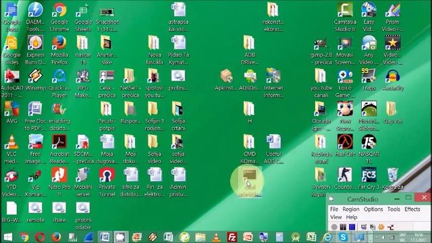Open the Help menu in CamStudio
This screenshot has width=432, height=243.
pyautogui.click(x=352, y=217)
